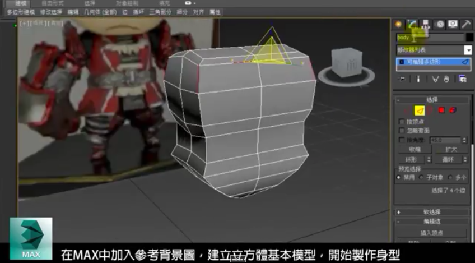Open the 对齐 ribbon panel
475x263 pixels.
(x=198, y=12)
